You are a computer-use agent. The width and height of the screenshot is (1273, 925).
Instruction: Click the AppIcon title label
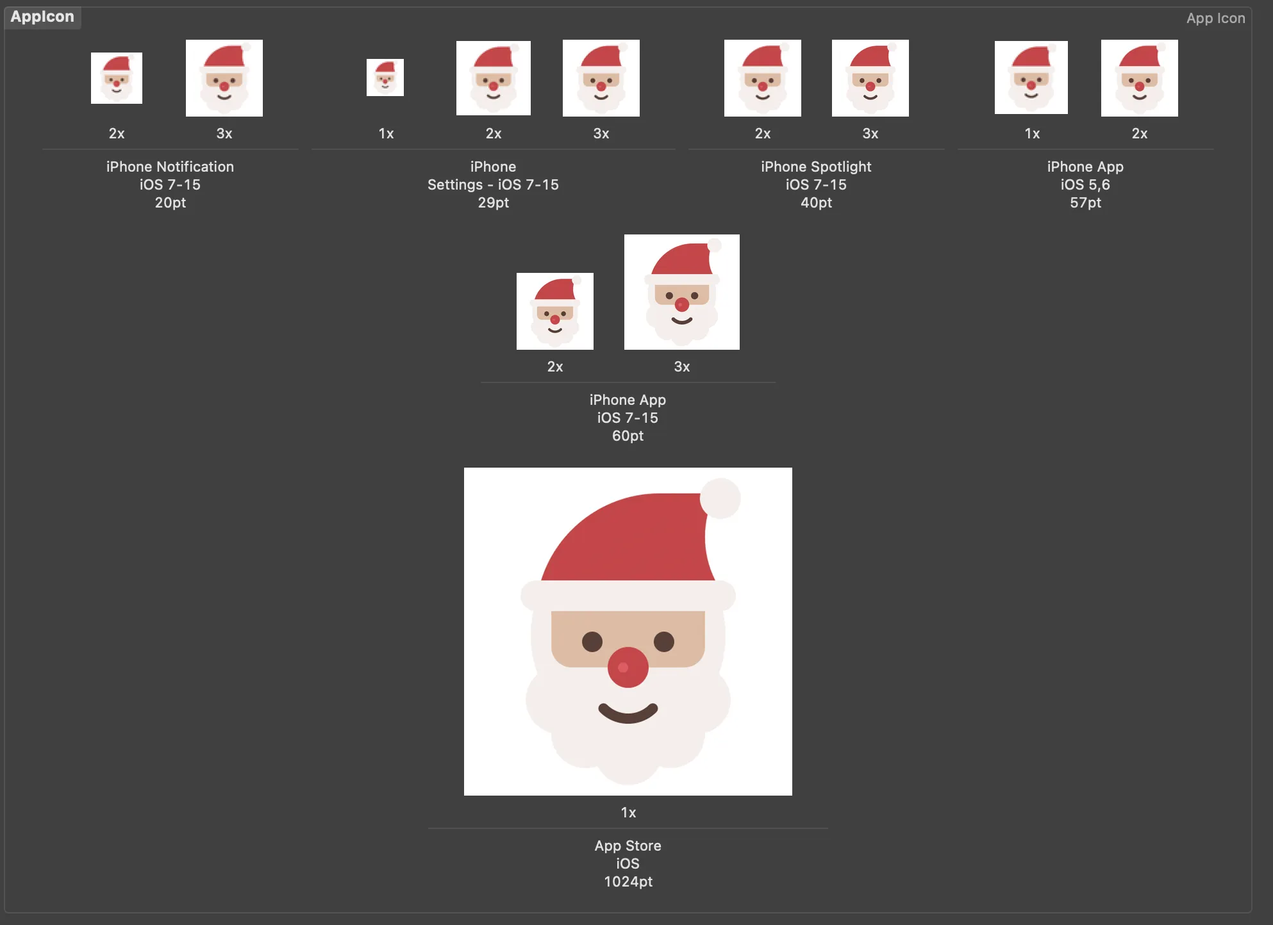(x=42, y=17)
